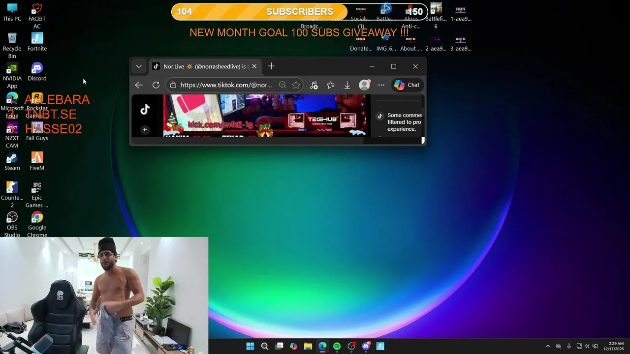The image size is (630, 354).
Task: Launch Google Chrome from the desktop
Action: 37,225
